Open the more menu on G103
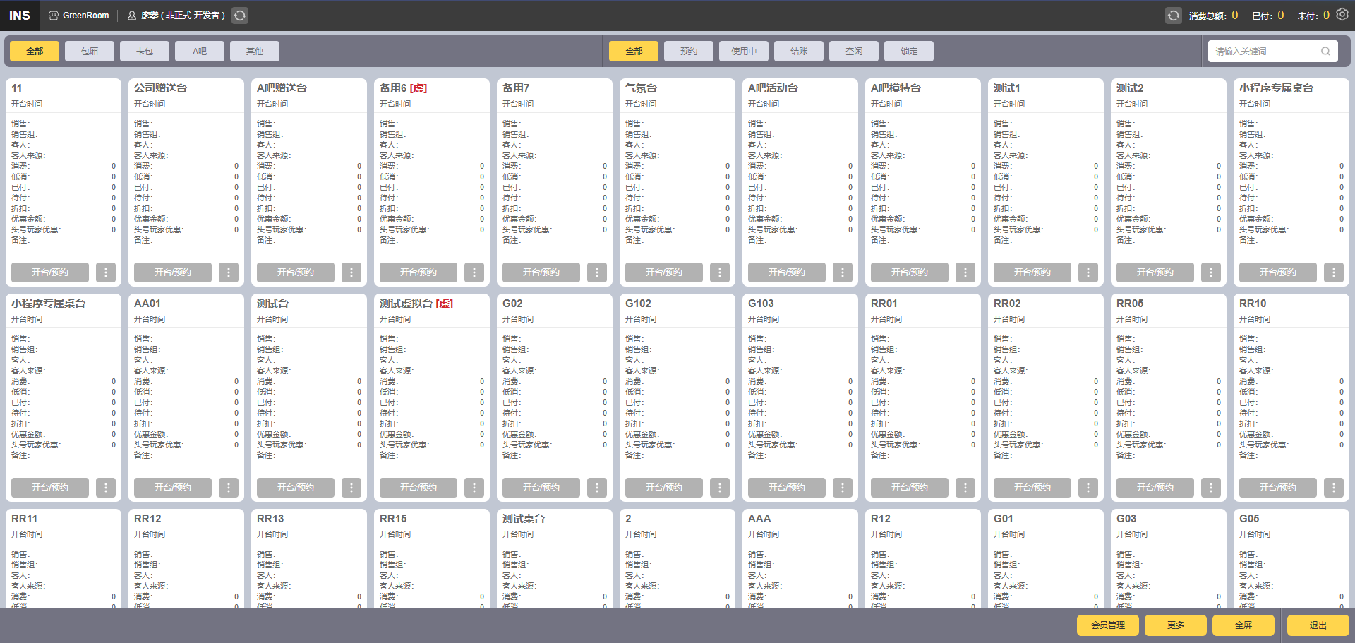 (x=843, y=488)
